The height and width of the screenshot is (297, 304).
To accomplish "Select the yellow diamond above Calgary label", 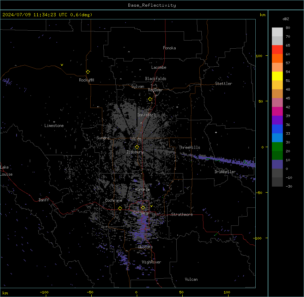I will 143,208.
